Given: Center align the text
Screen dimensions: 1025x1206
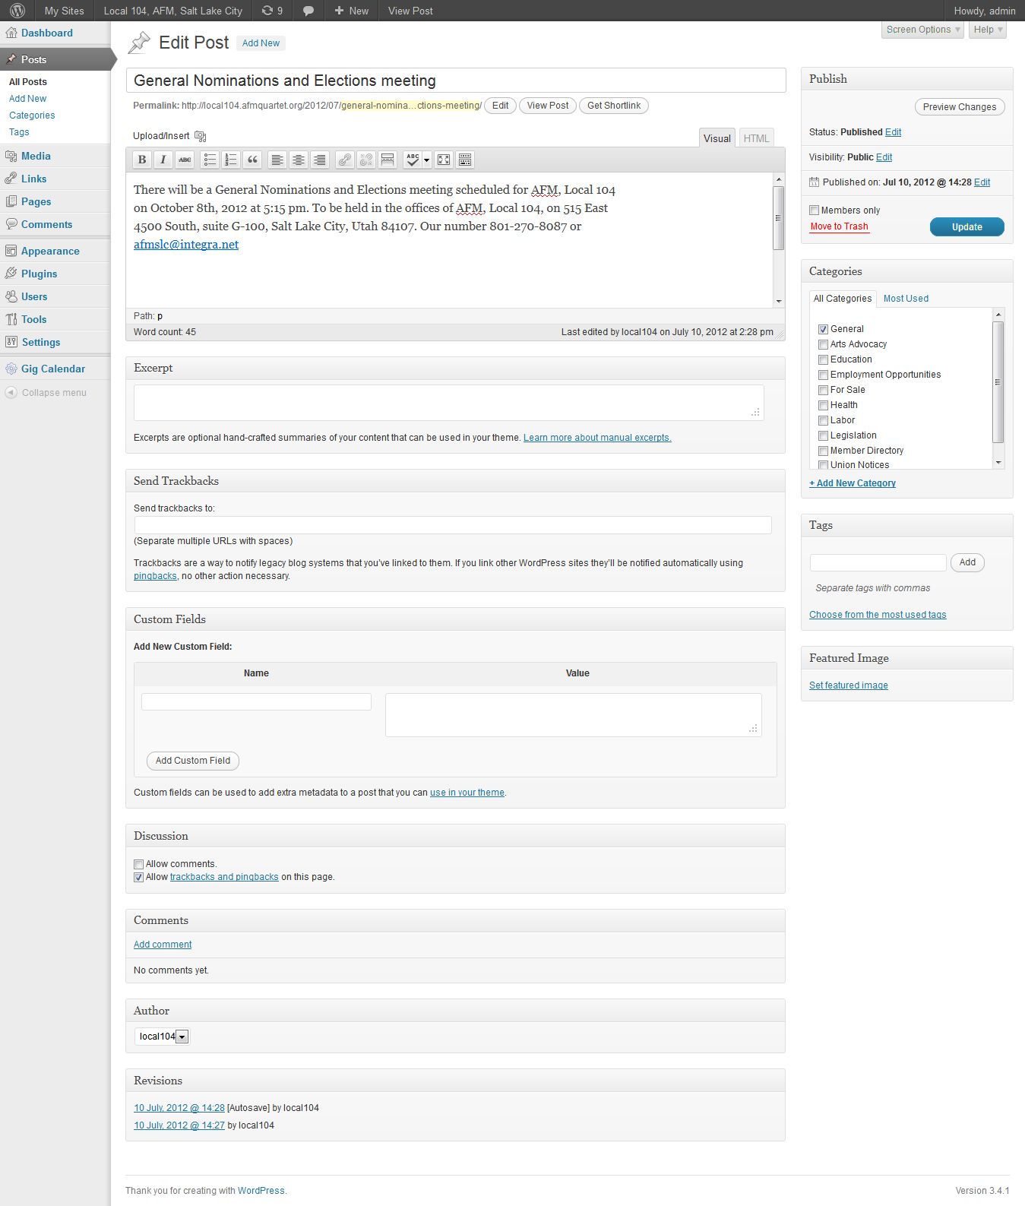Looking at the screenshot, I should tap(299, 160).
